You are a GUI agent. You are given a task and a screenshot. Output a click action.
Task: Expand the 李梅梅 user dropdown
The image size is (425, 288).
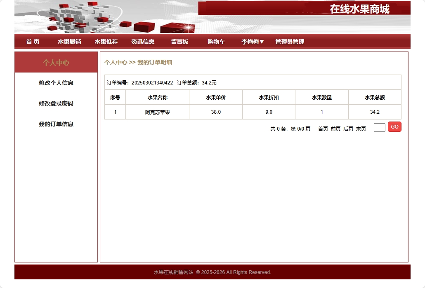251,41
